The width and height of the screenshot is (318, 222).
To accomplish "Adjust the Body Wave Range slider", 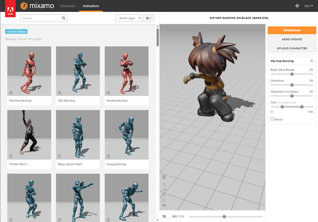I will 292,74.
